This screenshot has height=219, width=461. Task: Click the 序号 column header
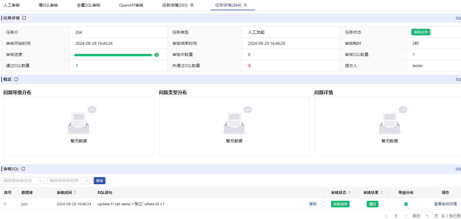pyautogui.click(x=8, y=192)
